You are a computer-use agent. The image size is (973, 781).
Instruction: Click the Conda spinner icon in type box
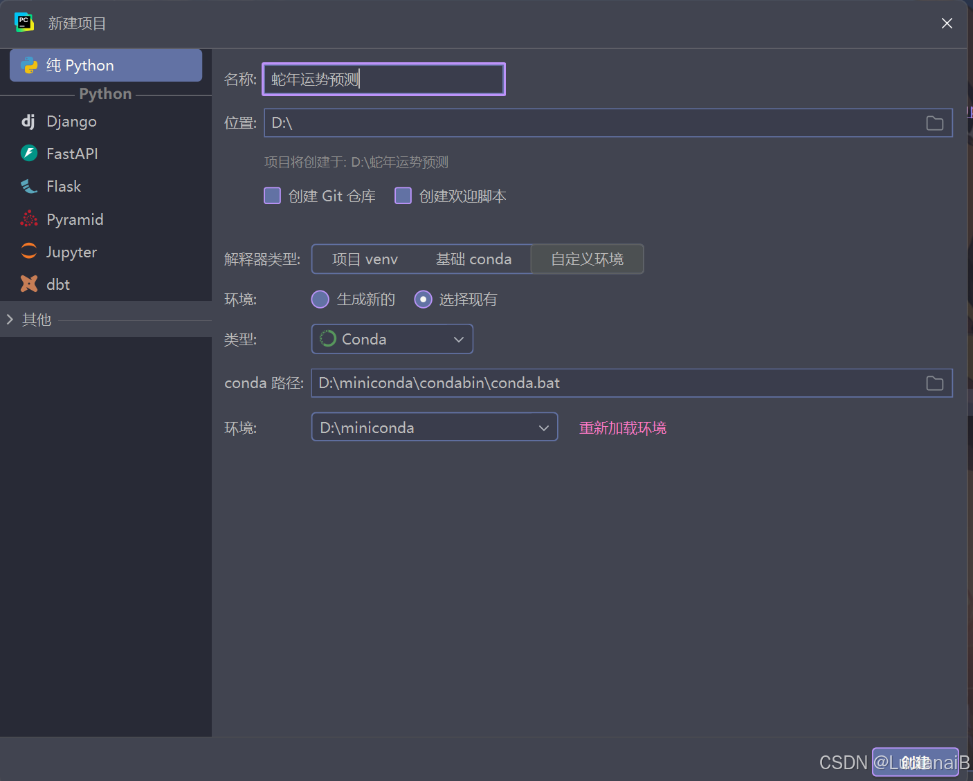pos(328,338)
